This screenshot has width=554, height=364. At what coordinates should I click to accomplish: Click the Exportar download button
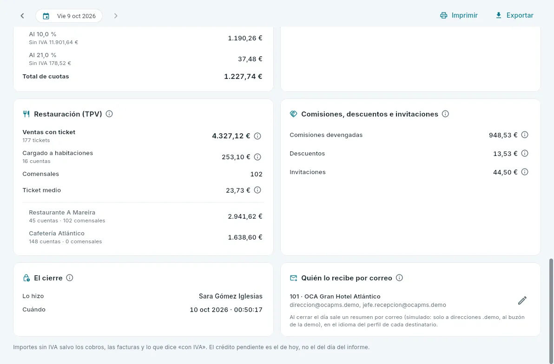(514, 15)
